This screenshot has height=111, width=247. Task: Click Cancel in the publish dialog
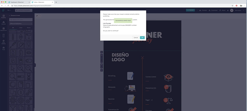pos(136,37)
